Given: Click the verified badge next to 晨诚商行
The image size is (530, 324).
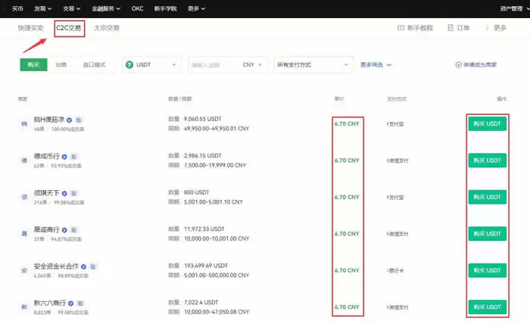Looking at the screenshot, I should 64,230.
